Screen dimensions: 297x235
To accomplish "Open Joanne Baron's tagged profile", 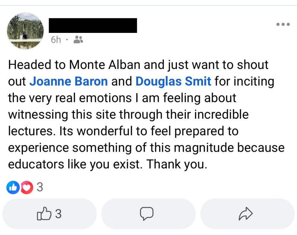I will pyautogui.click(x=69, y=81).
